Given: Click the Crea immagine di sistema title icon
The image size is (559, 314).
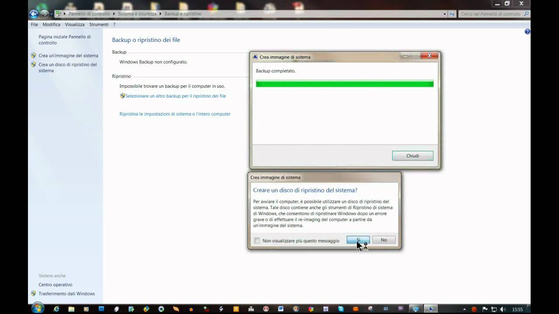Looking at the screenshot, I should [x=255, y=57].
